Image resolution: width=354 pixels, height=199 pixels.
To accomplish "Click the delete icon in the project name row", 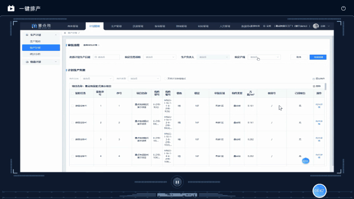I will [314, 86].
